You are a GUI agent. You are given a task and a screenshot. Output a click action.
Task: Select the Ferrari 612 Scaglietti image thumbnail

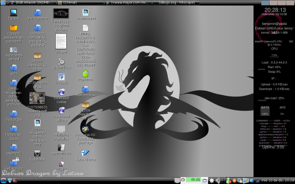61,13
